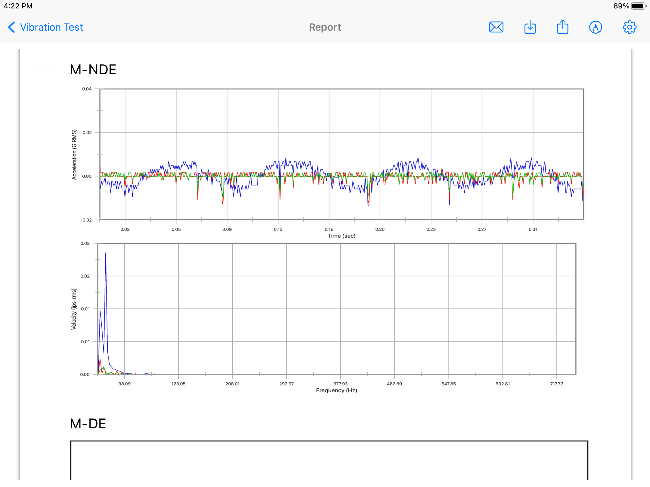Open the share sheet icon
The image size is (650, 487).
click(562, 27)
